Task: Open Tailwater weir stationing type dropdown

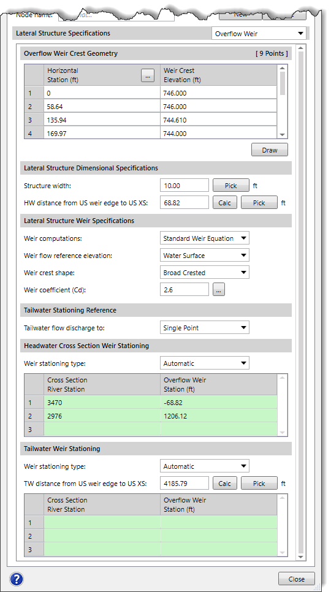Action: click(205, 466)
